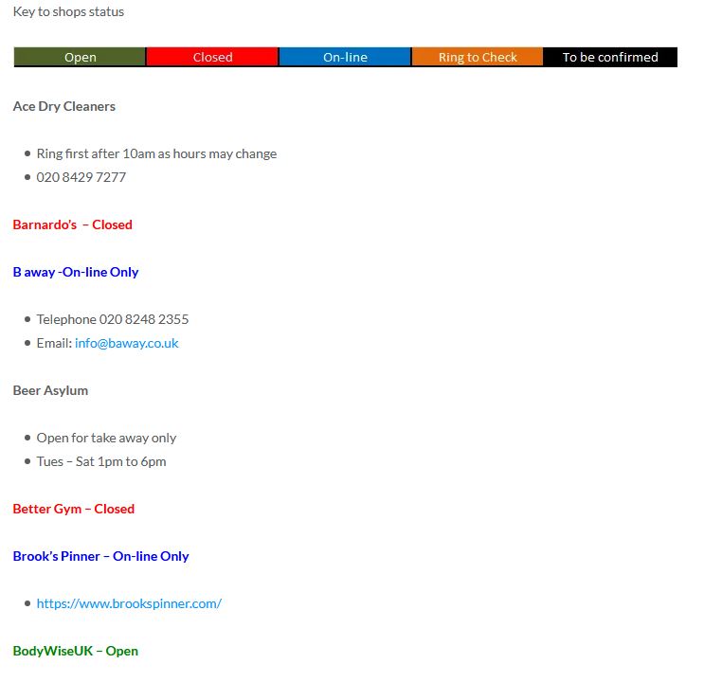Click the Telephone 020 8248 2355 line
This screenshot has width=722, height=682.
coord(112,319)
